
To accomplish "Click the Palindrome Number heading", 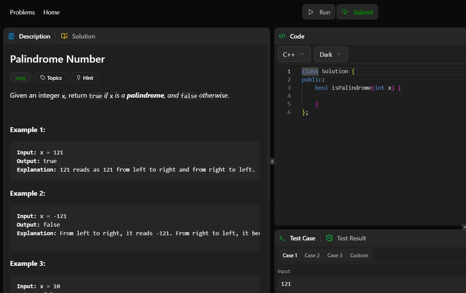I will 57,59.
